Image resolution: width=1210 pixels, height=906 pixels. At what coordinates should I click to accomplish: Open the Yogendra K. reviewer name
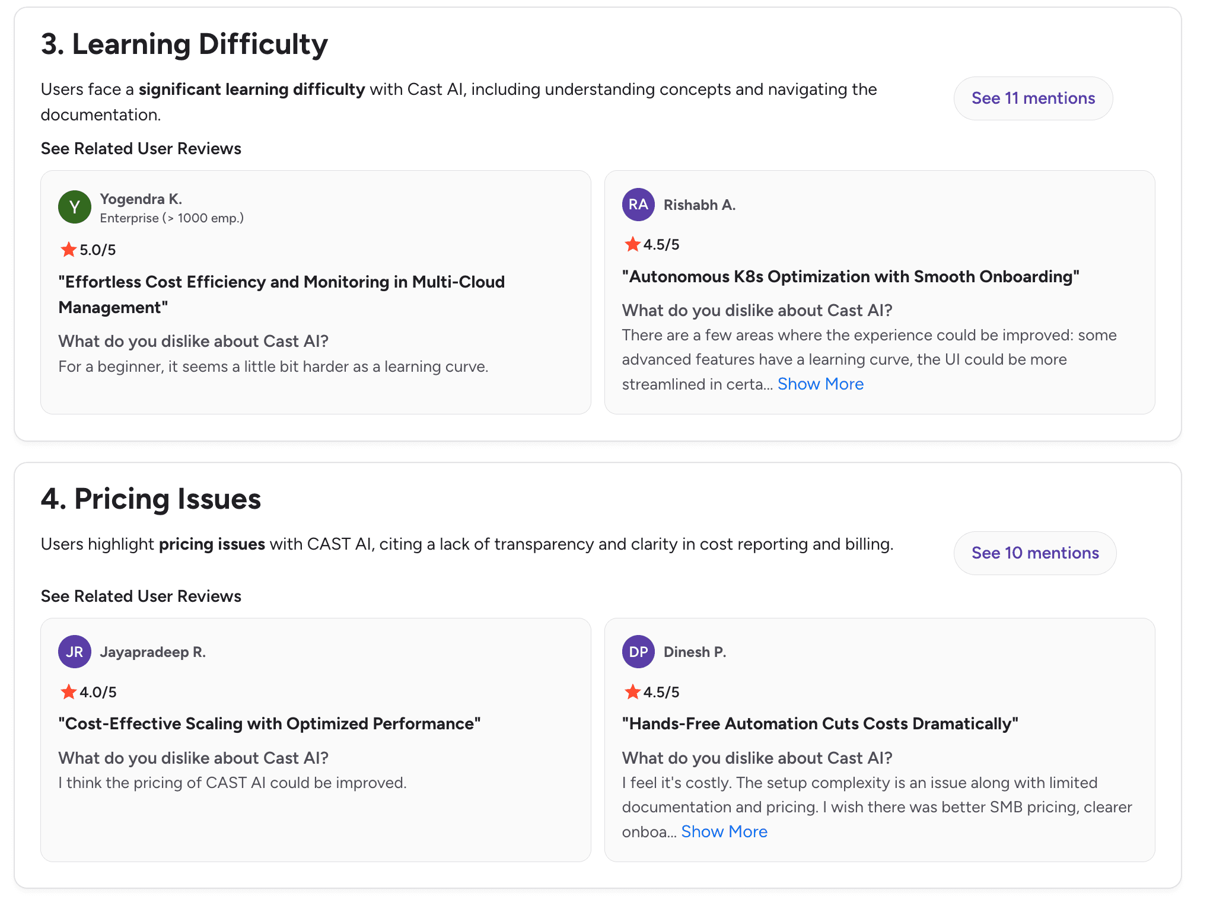(141, 199)
